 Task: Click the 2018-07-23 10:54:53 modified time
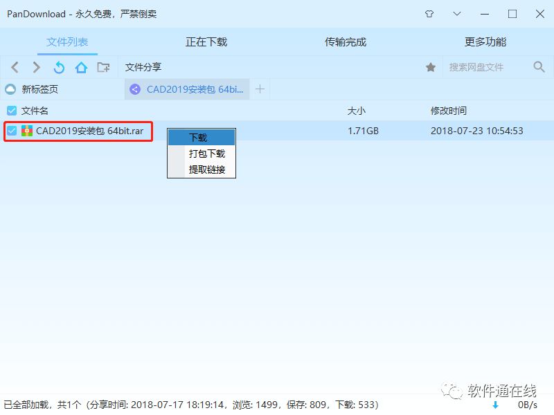pos(476,131)
